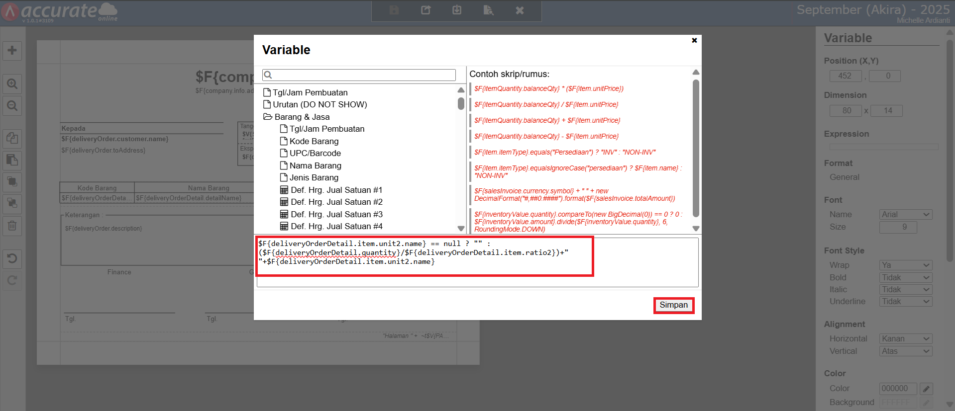955x411 pixels.
Task: Click the Color picker pencil icon
Action: [926, 389]
